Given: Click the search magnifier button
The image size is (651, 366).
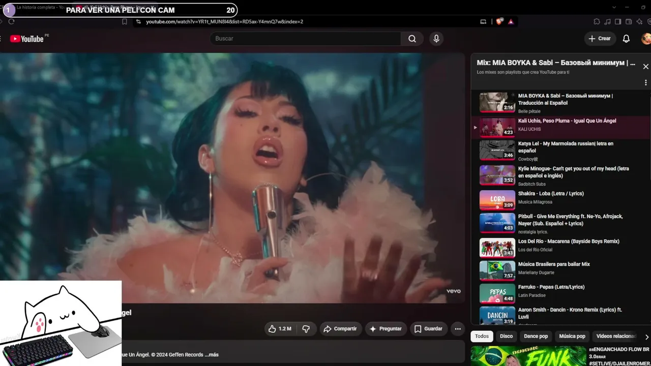Looking at the screenshot, I should click(x=412, y=39).
